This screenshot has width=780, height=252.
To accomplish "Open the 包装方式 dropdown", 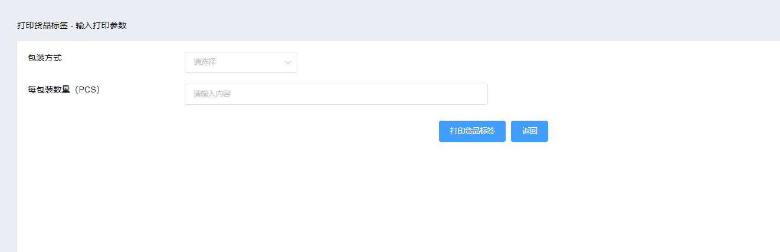I will click(241, 62).
